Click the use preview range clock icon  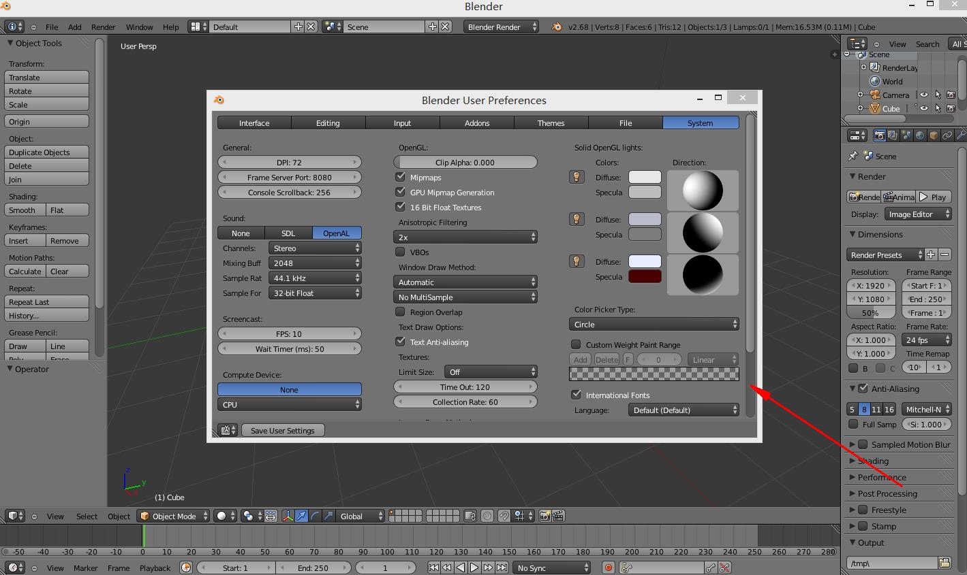tap(186, 568)
